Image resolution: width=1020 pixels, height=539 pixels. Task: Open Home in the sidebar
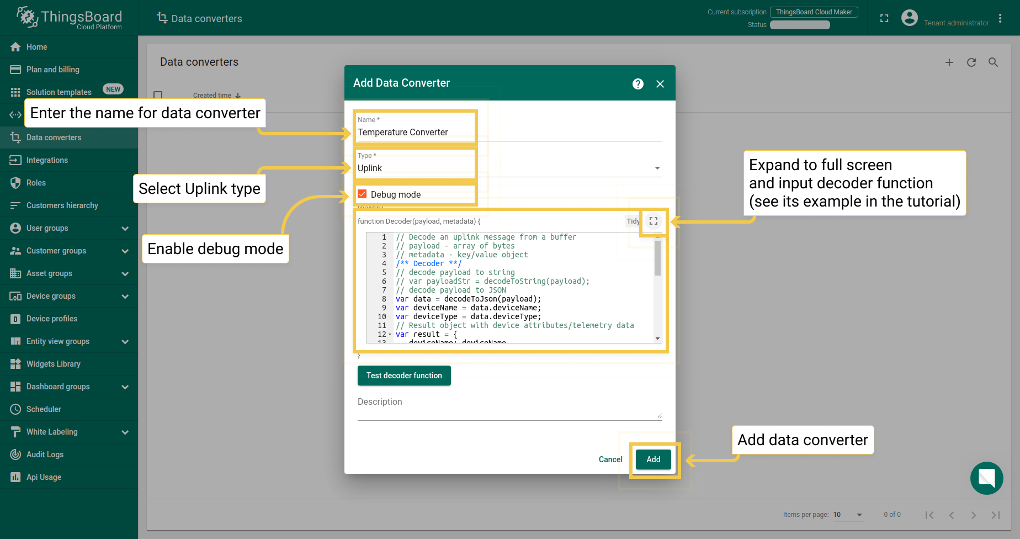[69, 47]
